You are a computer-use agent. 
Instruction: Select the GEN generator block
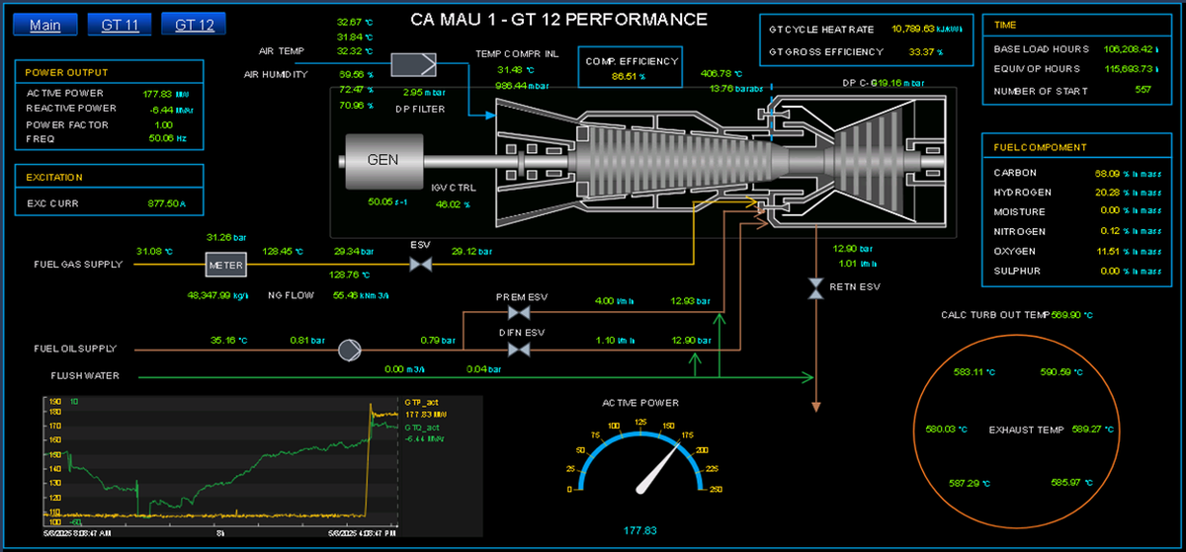(382, 160)
